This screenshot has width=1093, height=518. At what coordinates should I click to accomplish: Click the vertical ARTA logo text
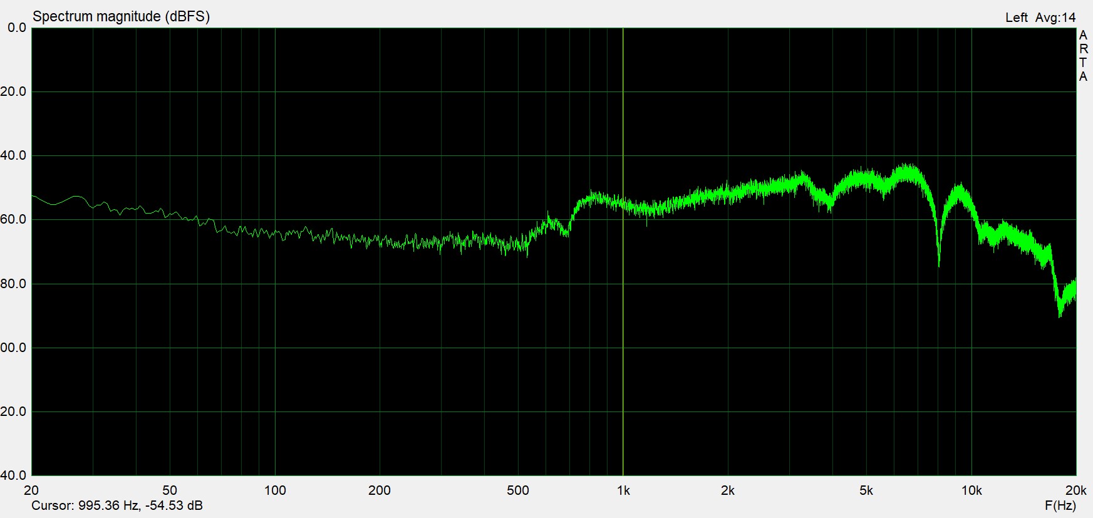[1083, 56]
